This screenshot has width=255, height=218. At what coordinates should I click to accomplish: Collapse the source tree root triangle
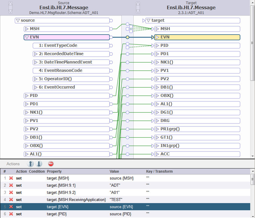coord(18,21)
